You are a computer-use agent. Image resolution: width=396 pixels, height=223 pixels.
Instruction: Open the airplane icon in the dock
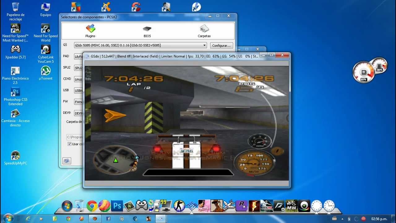click(229, 206)
